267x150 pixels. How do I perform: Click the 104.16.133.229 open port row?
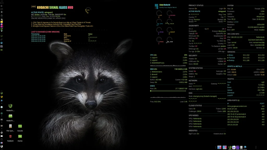(x=246, y=125)
